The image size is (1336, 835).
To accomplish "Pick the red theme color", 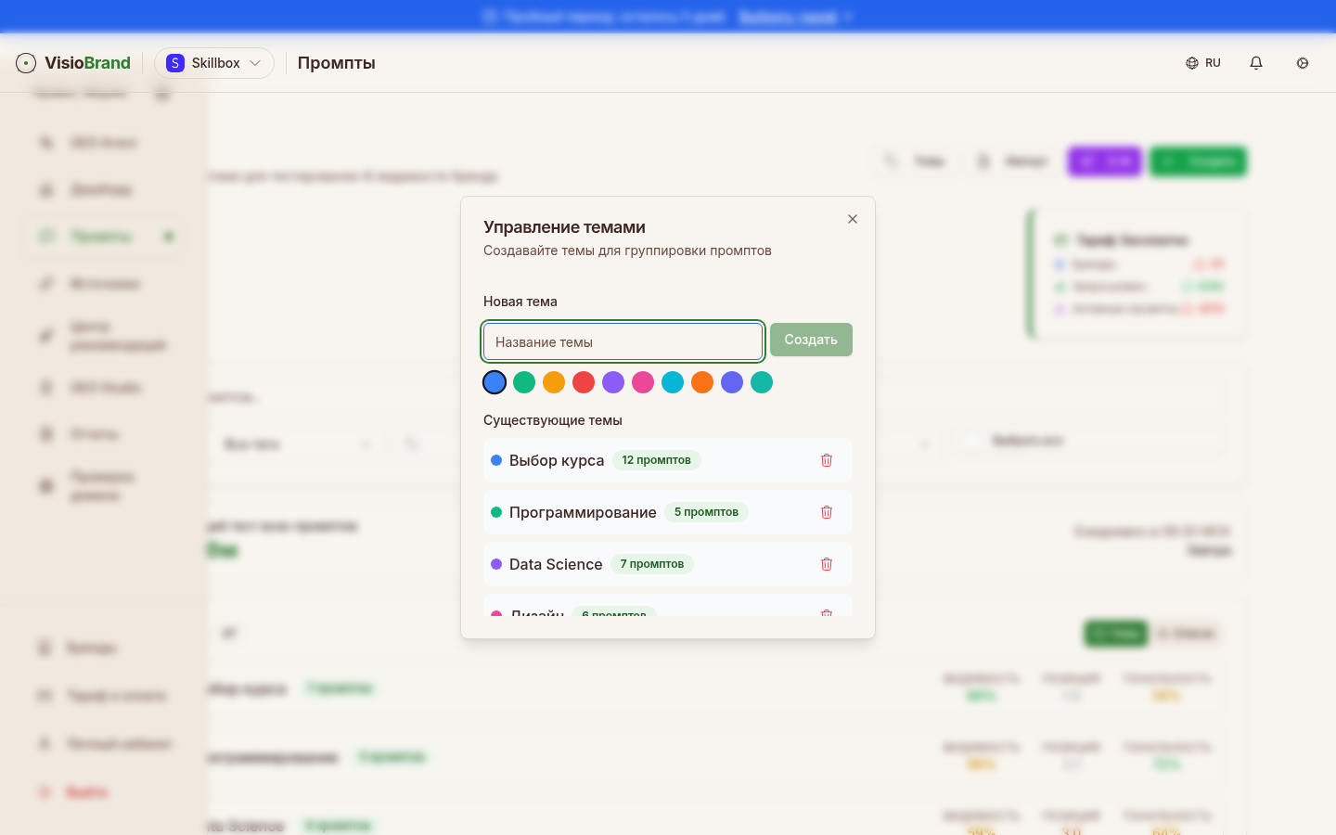I will point(584,382).
